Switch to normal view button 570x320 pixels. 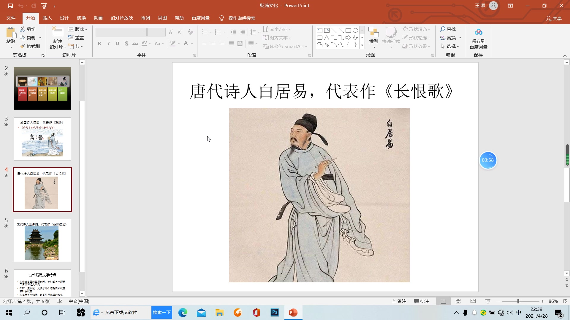[443, 301]
